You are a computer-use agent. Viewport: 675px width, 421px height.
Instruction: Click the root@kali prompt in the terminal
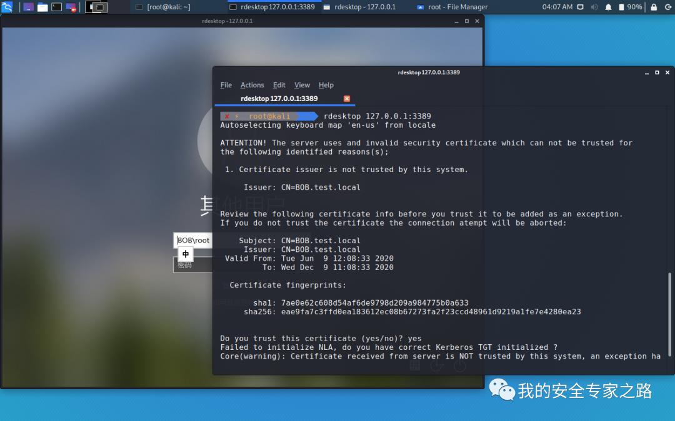tap(269, 116)
